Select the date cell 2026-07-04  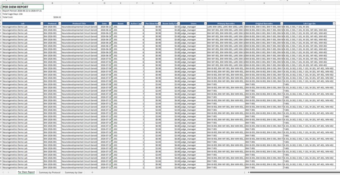[105, 68]
